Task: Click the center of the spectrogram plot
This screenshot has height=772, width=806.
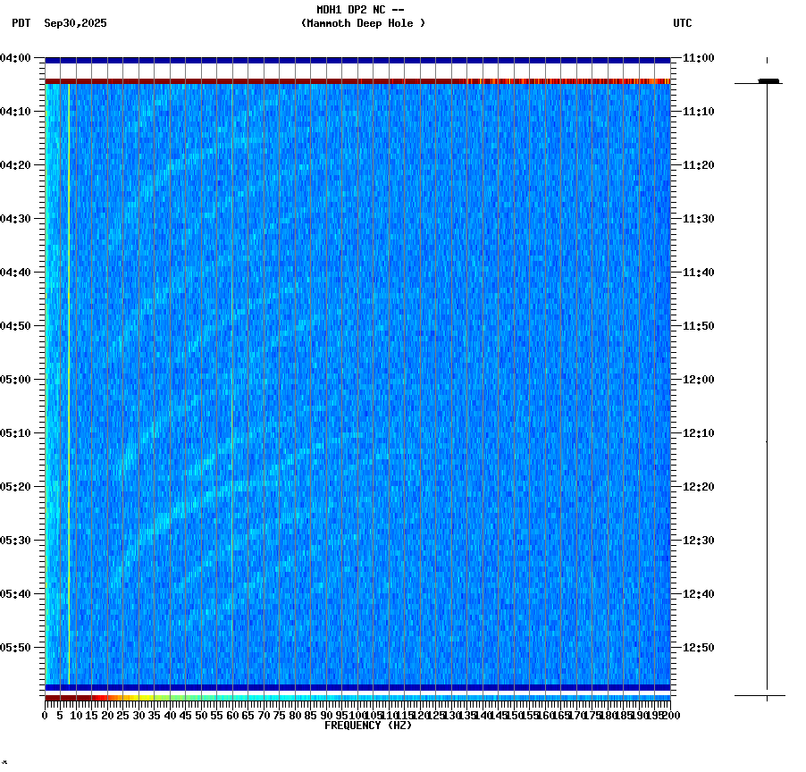Action: click(357, 384)
